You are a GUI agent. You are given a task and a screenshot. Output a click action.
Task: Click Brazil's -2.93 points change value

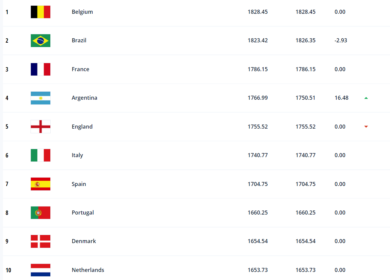[x=341, y=40]
